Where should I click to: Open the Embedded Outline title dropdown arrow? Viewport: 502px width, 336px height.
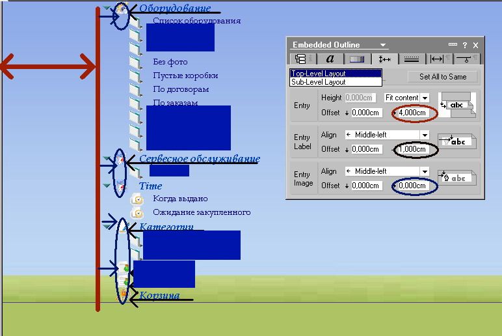pyautogui.click(x=384, y=46)
